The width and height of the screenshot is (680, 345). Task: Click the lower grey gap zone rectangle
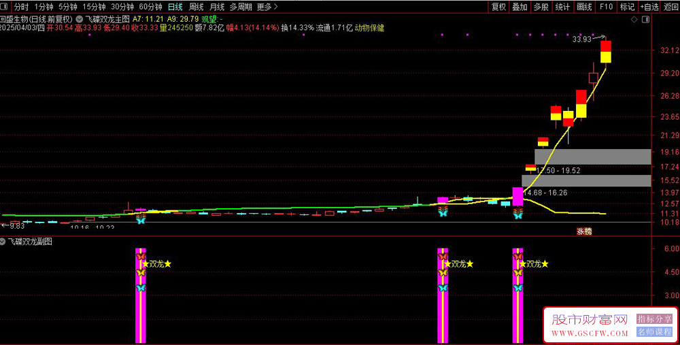(x=586, y=180)
